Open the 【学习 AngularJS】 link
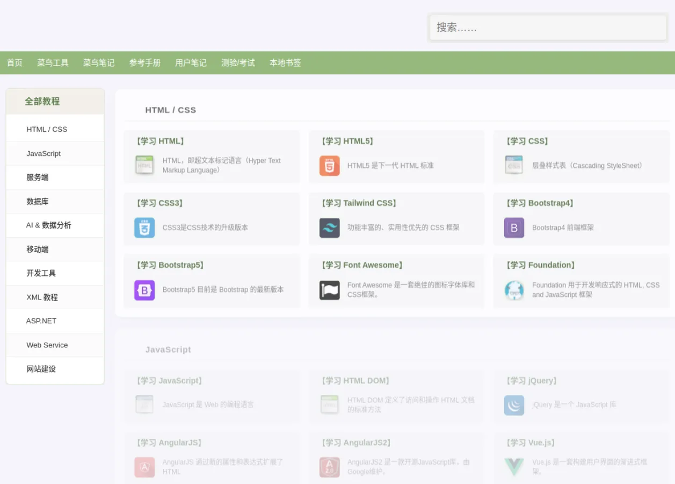The image size is (675, 484). [169, 443]
